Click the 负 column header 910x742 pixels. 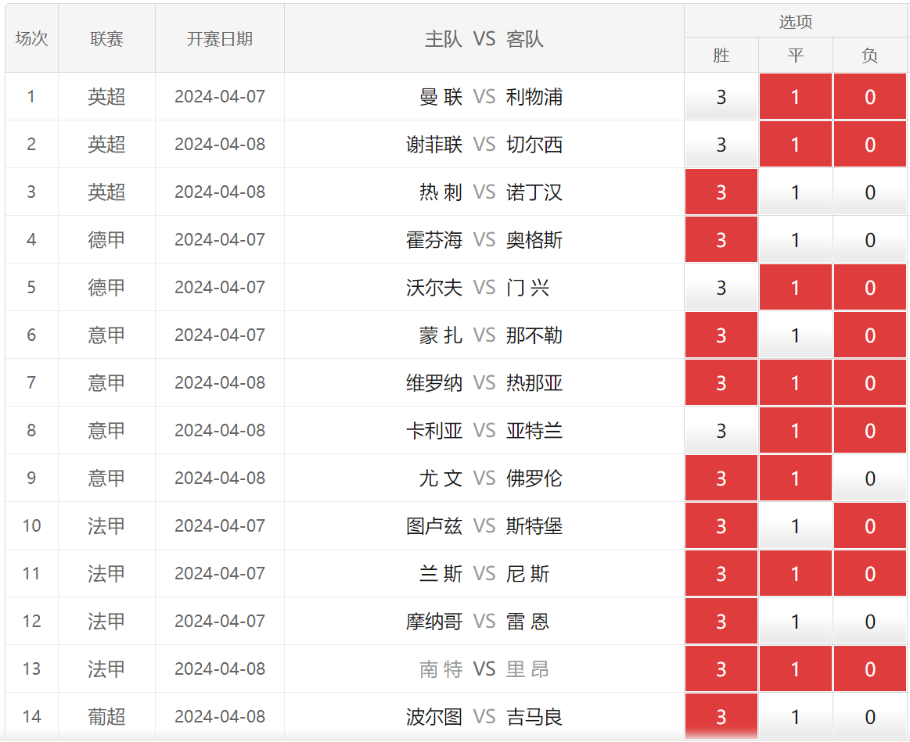click(869, 55)
